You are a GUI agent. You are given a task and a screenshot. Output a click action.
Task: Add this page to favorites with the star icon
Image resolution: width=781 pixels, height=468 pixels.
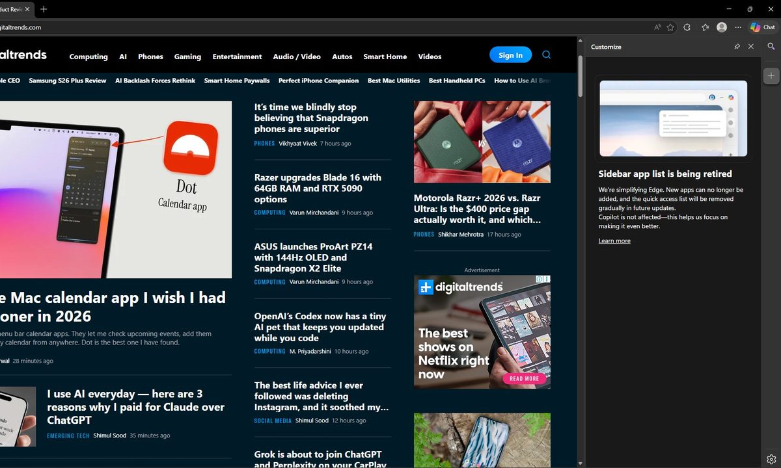(x=670, y=27)
